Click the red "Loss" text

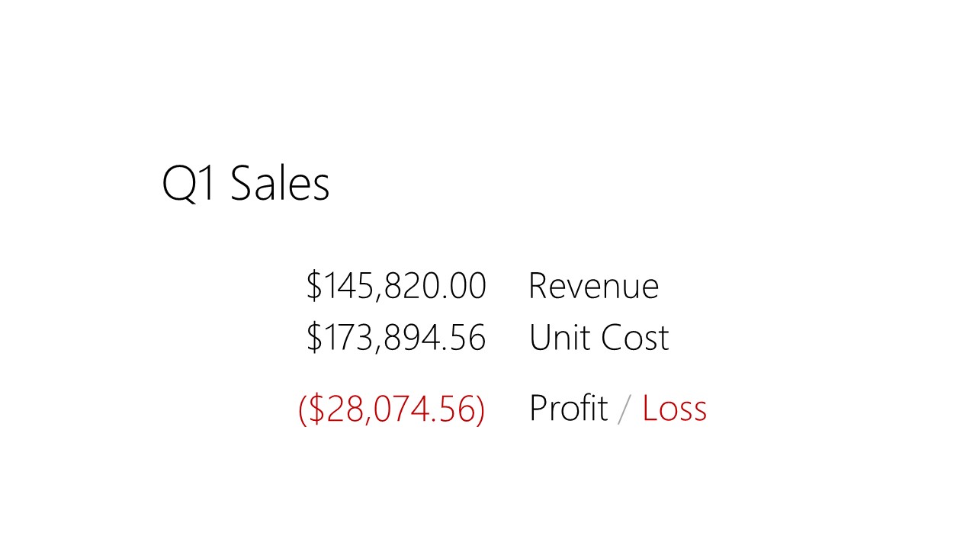coord(674,409)
